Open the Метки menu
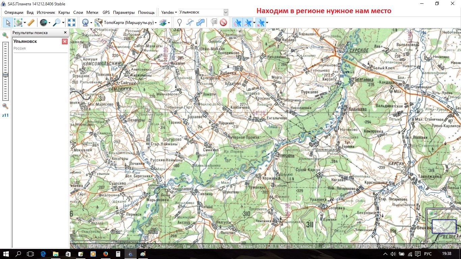The width and height of the screenshot is (461, 259). point(92,12)
